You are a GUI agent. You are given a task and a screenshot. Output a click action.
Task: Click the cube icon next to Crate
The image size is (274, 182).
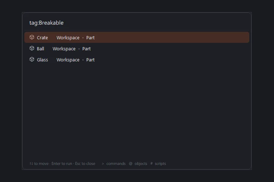point(32,37)
